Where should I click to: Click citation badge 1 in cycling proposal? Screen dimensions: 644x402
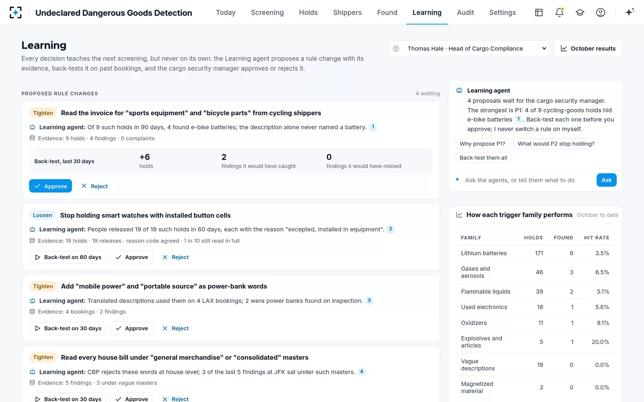[373, 127]
